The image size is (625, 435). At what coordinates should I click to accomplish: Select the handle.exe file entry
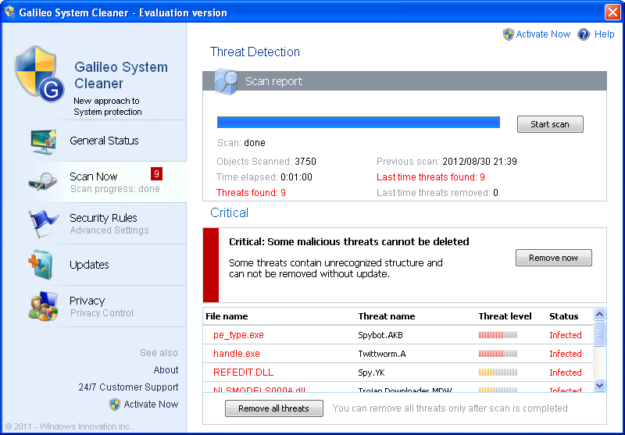coord(237,354)
